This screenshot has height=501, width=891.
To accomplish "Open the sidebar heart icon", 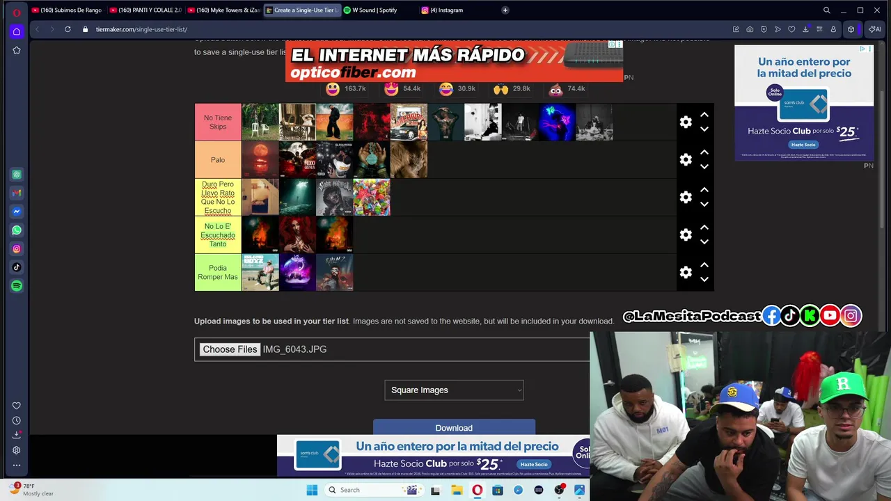I will click(x=17, y=406).
